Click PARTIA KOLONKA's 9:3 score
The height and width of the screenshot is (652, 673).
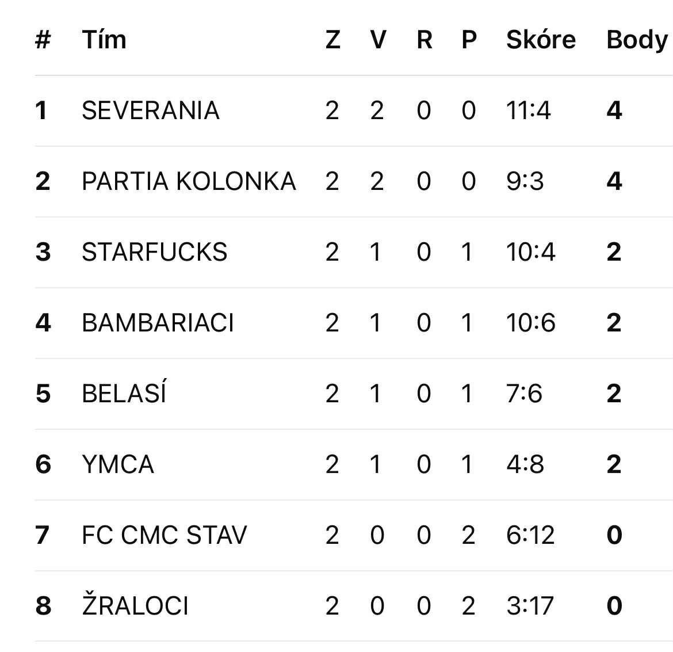(x=525, y=181)
